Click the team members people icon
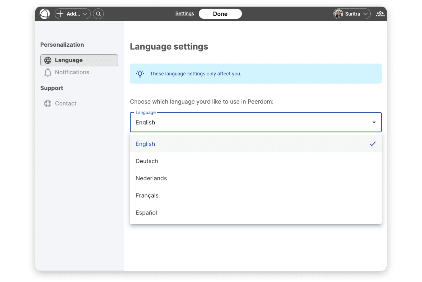This screenshot has width=422, height=282. (380, 14)
